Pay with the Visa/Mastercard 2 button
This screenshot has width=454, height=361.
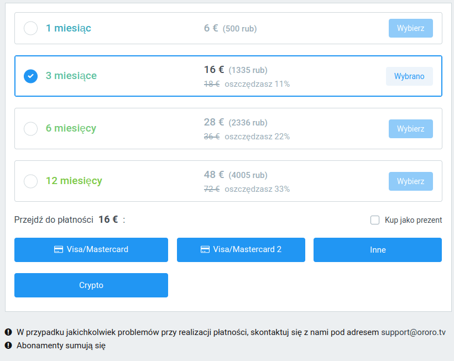241,249
